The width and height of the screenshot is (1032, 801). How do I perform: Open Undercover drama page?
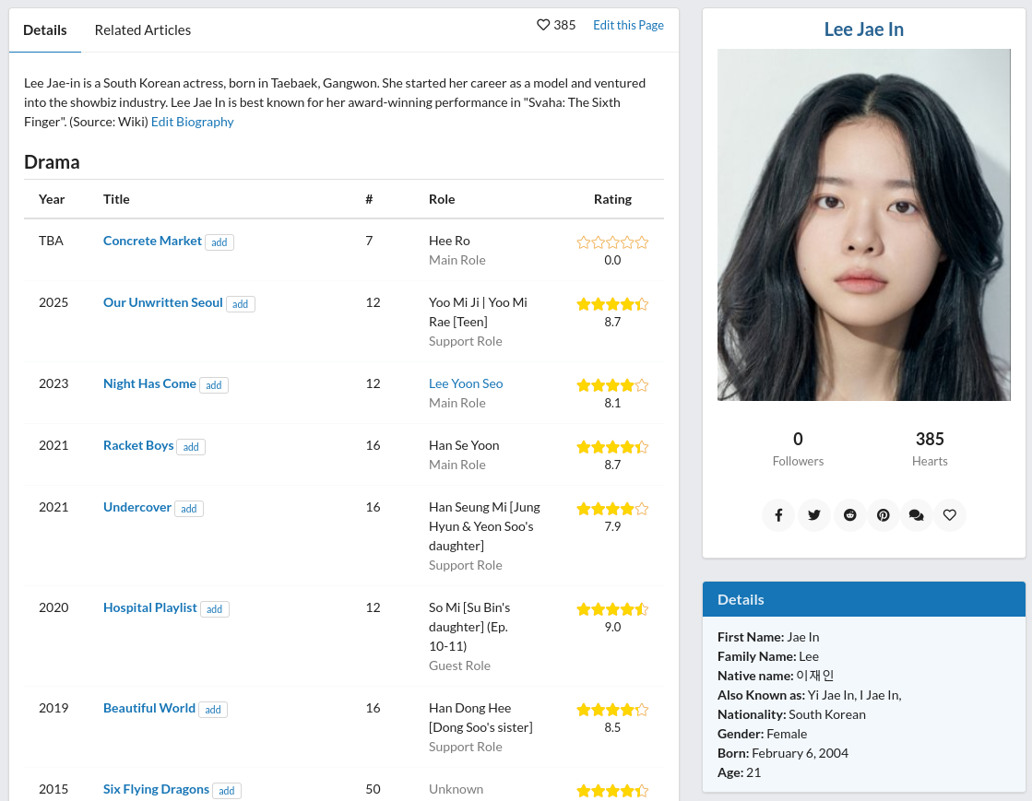136,507
